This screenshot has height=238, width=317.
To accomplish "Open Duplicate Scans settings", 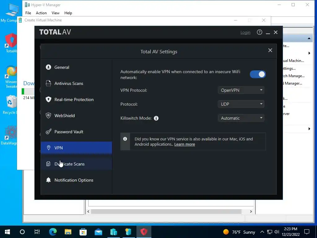I will point(76,164).
